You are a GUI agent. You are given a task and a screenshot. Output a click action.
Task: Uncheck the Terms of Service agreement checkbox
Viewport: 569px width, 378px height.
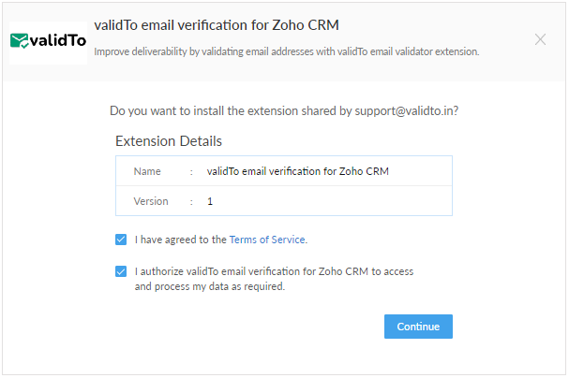tap(121, 240)
